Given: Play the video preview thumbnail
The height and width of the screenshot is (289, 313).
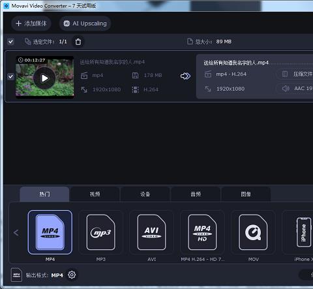Looking at the screenshot, I should click(44, 78).
